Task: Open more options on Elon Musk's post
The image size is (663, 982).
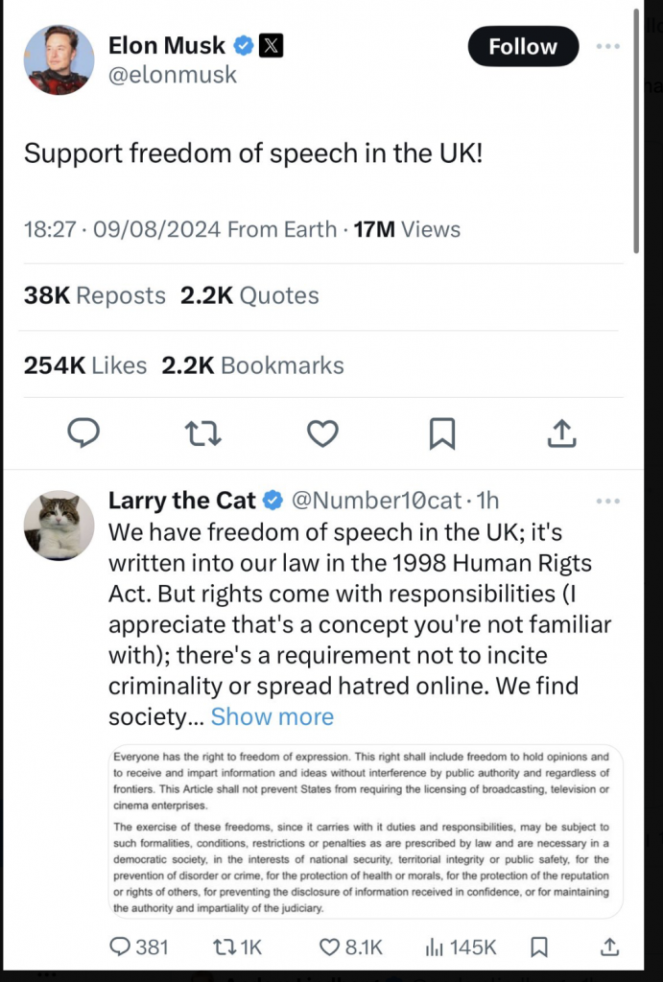Action: [608, 46]
